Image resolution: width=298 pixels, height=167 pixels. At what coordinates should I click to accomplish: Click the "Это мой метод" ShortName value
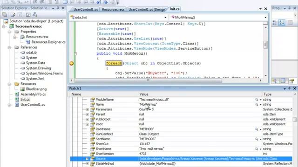152,148
